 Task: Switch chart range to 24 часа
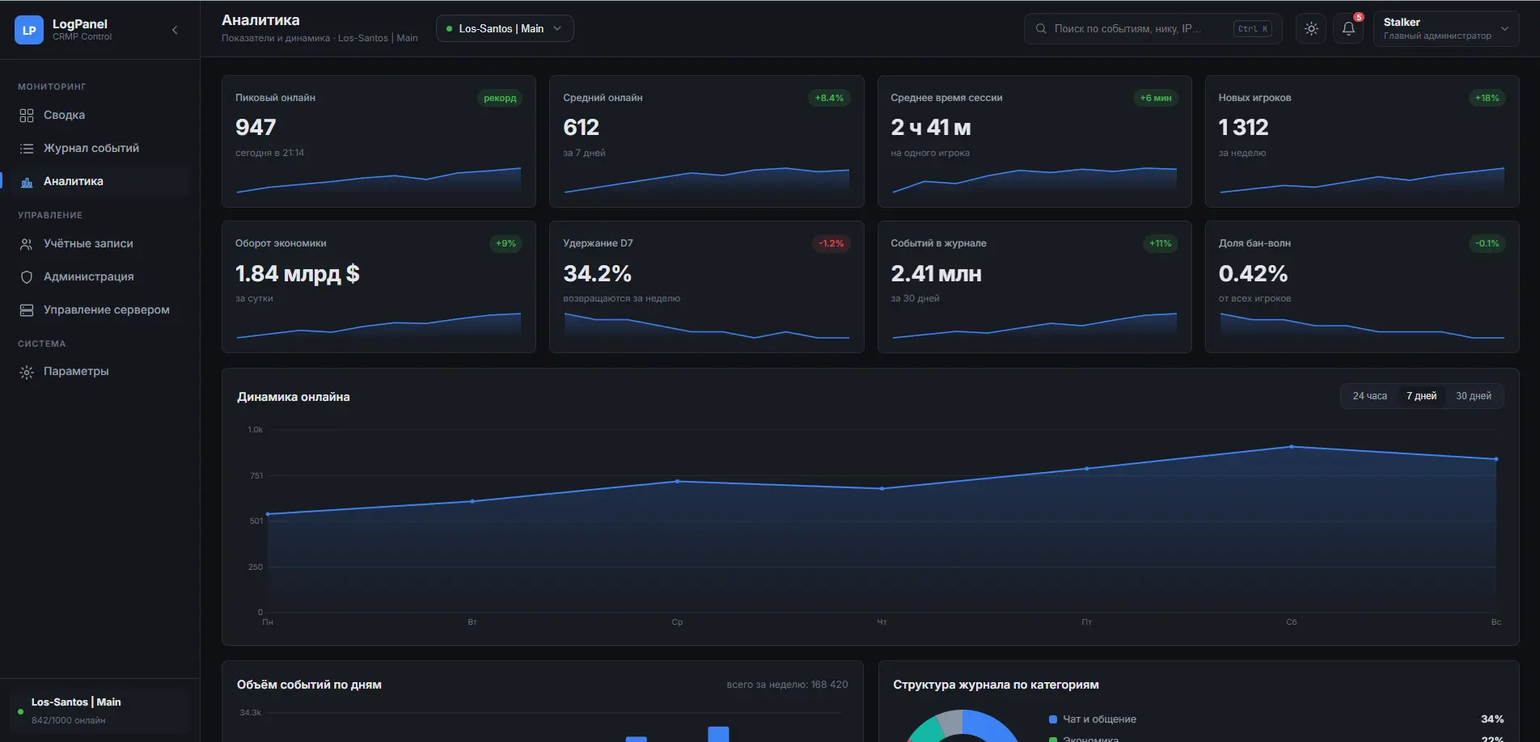pos(1369,396)
